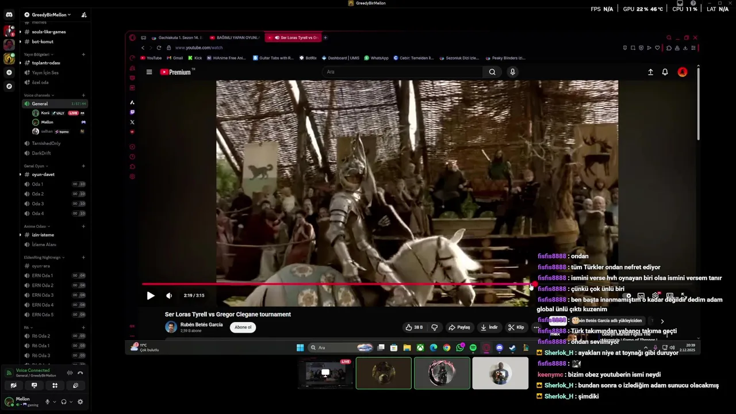Open Spotify from the Windows taskbar
Image resolution: width=736 pixels, height=414 pixels.
coord(473,347)
